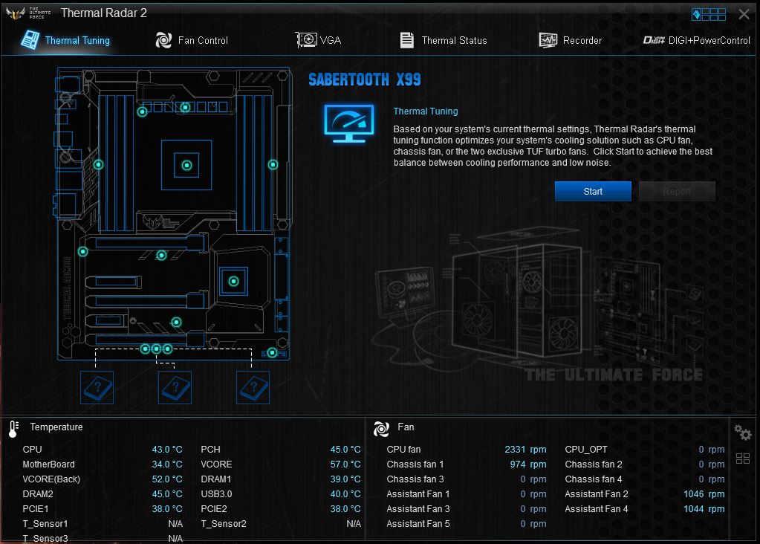760x544 pixels.
Task: Select first T_Sensor header node at board bottom
Action: pyautogui.click(x=145, y=349)
